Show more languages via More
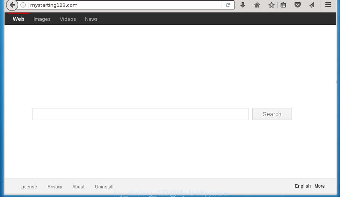Viewport: 340px width, 197px height. click(320, 186)
